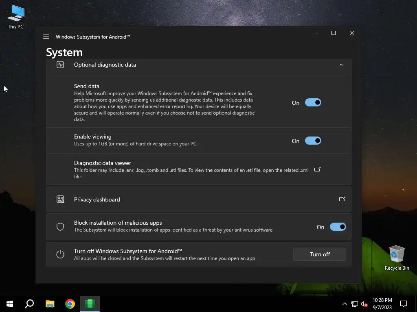Click the power icon beside Turn off Subsystem
Screen dimensions: 417x312
point(60,254)
